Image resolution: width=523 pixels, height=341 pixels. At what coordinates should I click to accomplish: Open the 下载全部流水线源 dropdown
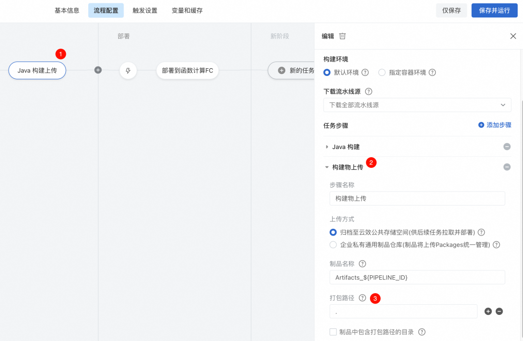417,105
